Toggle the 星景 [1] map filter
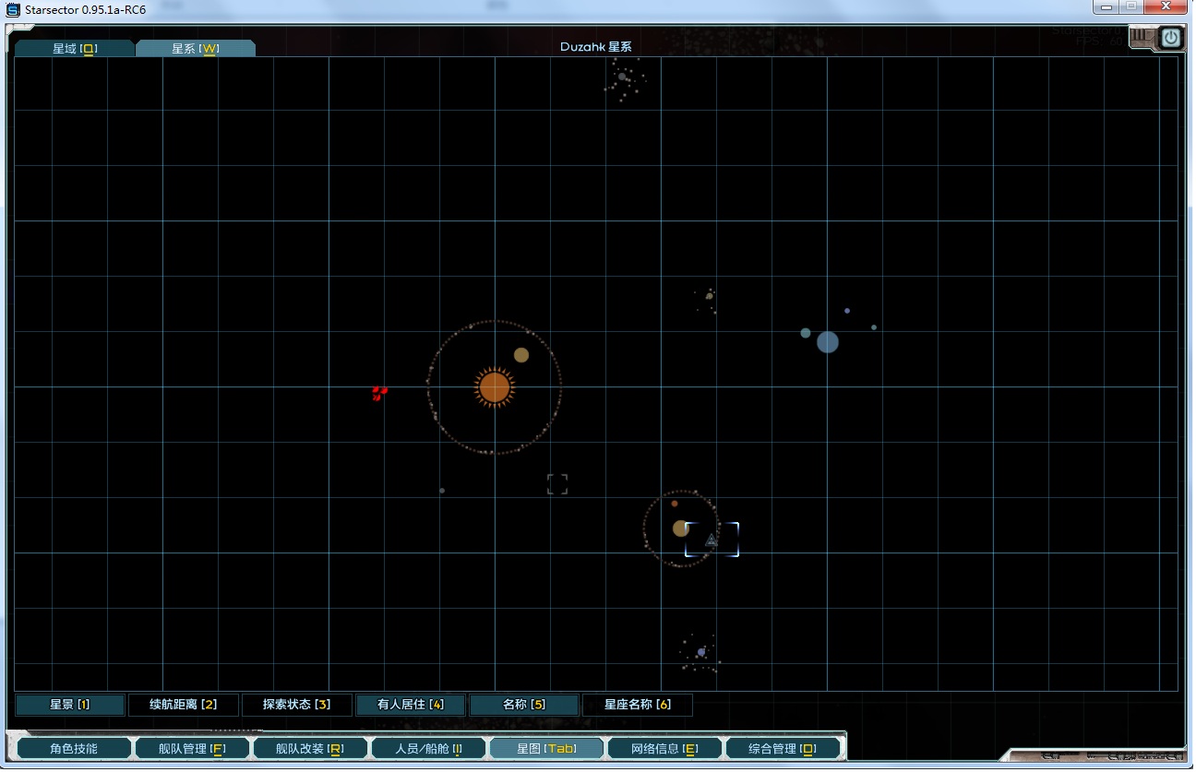The width and height of the screenshot is (1196, 772). click(70, 705)
